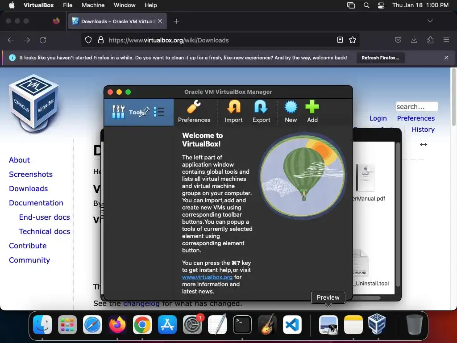Select the Downloads – Oracle VM VirtualBox tab

(x=117, y=21)
